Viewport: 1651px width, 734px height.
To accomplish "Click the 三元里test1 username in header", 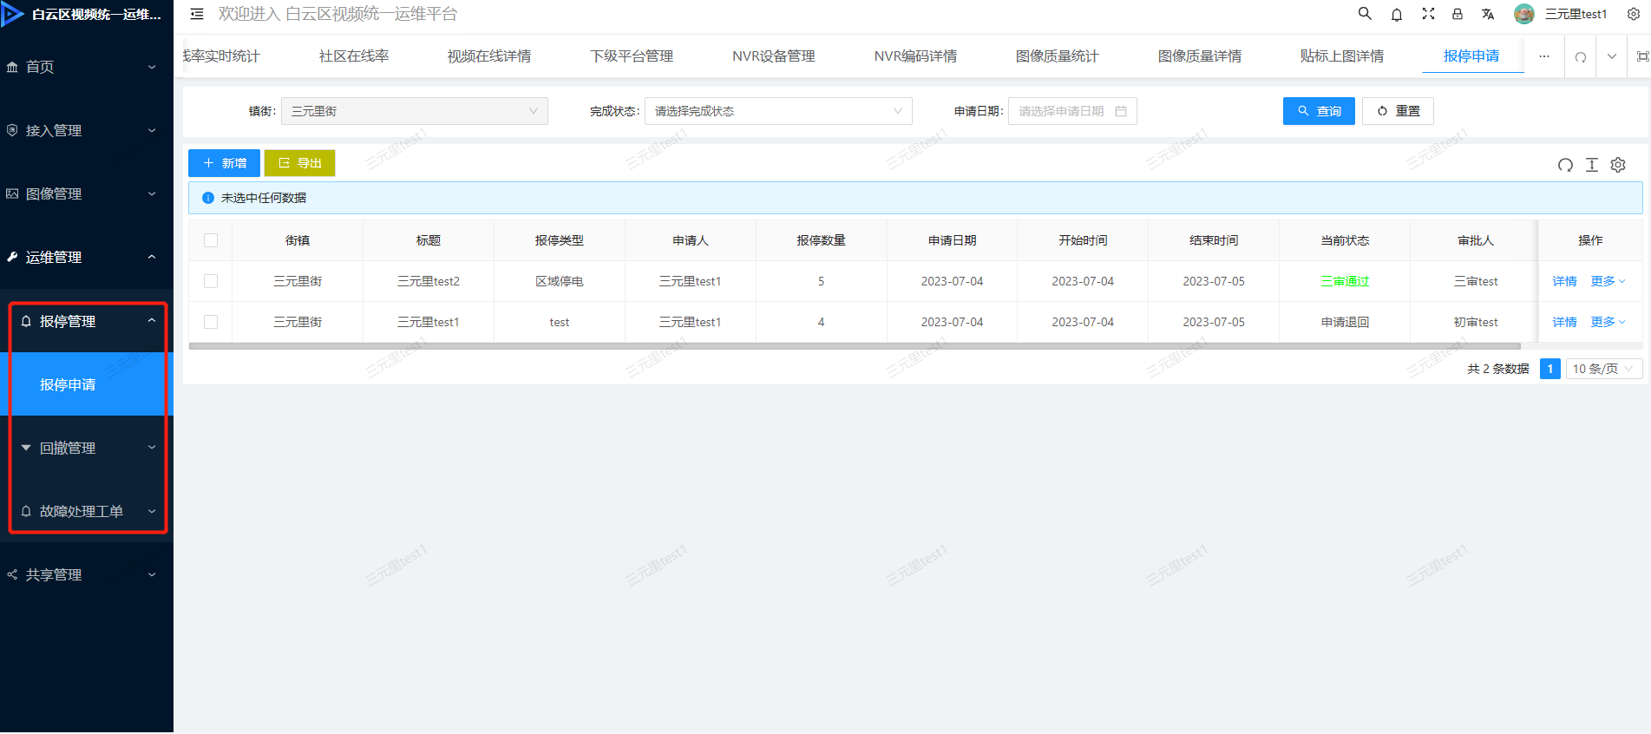I will pyautogui.click(x=1576, y=14).
